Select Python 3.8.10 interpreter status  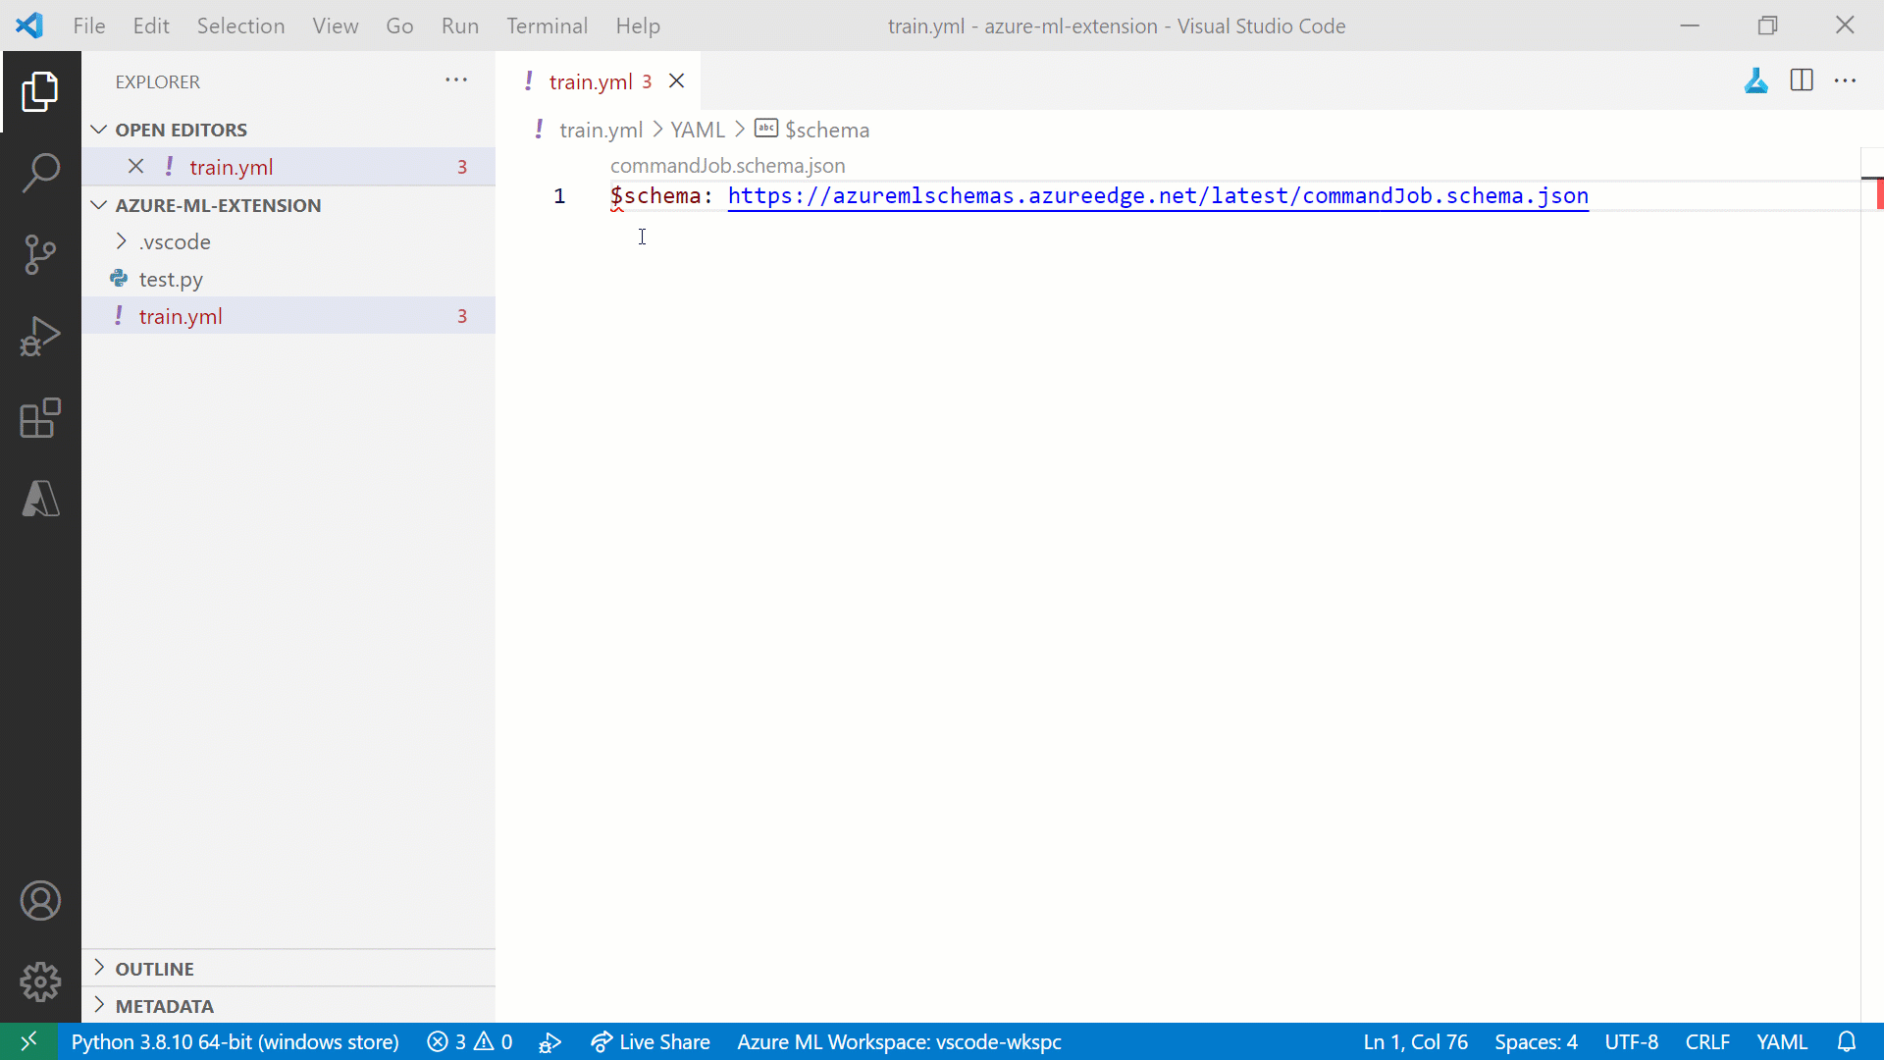coord(235,1040)
